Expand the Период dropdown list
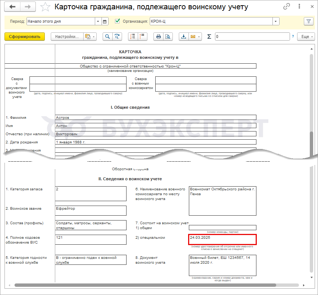 click(98, 22)
